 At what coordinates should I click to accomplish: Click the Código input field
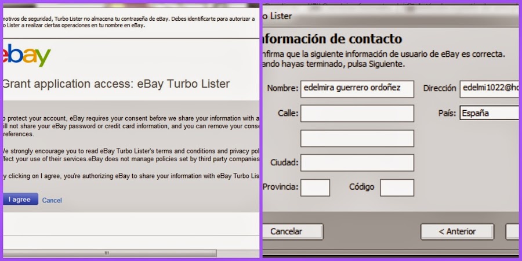(397, 188)
